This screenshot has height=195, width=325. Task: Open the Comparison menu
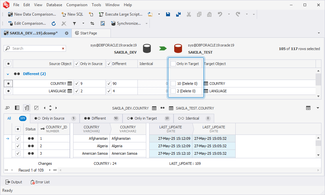77,5
